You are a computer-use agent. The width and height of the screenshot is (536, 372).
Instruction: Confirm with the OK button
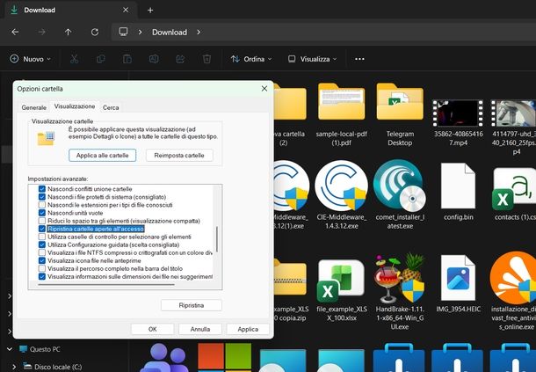[x=153, y=329]
